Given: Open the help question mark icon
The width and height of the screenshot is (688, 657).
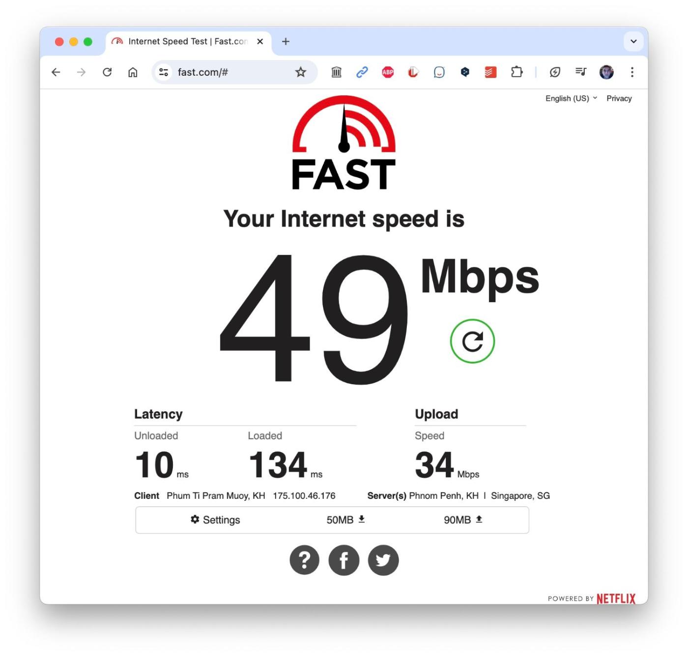Looking at the screenshot, I should [304, 560].
